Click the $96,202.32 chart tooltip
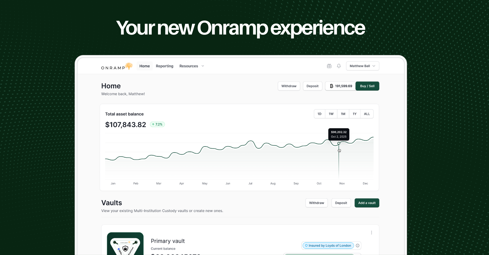The height and width of the screenshot is (255, 489). [x=339, y=134]
